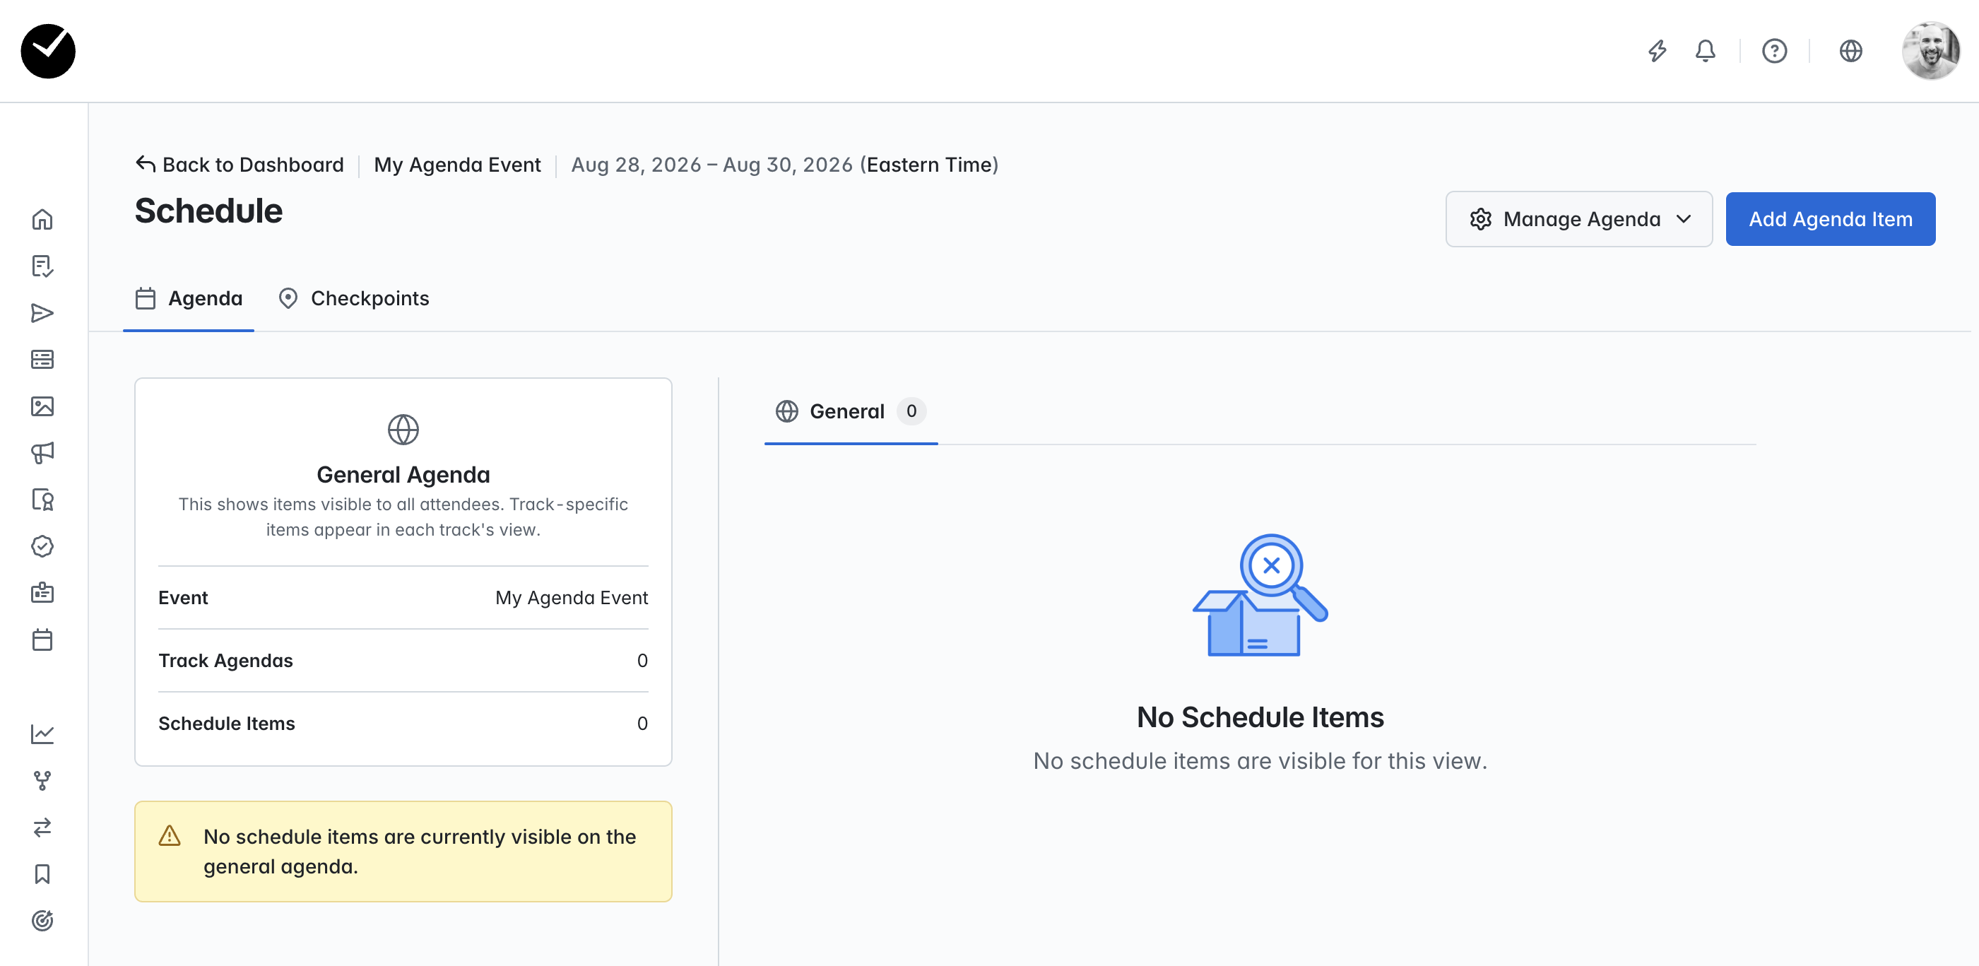Click the paper plane send icon

point(42,313)
